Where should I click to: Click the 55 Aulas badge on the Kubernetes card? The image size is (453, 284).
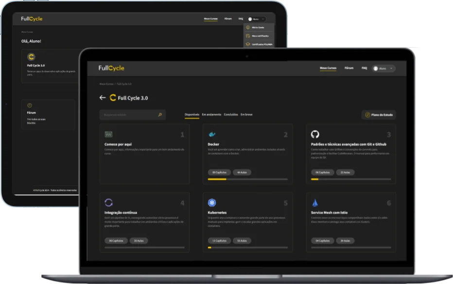click(x=242, y=241)
